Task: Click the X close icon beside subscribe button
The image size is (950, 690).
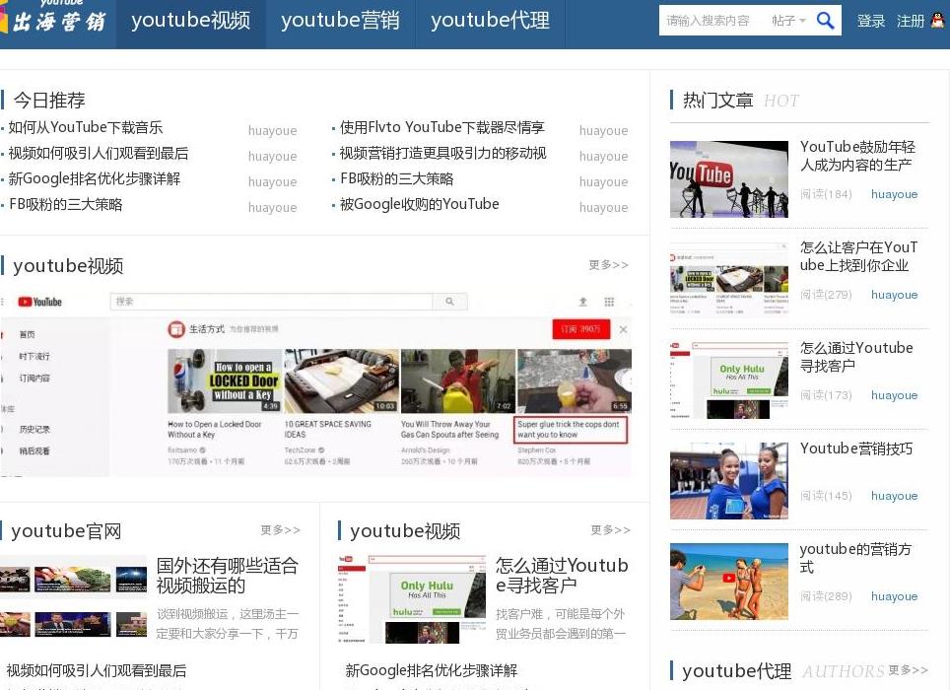Action: (623, 329)
